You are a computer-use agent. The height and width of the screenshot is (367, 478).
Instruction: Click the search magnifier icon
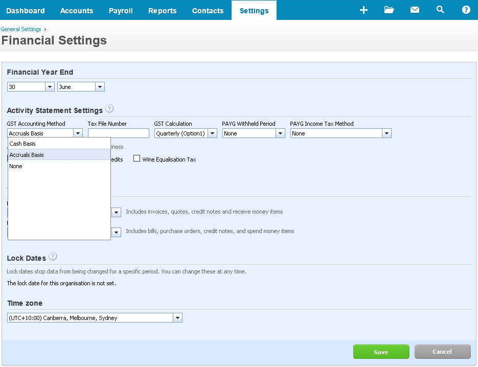pos(440,10)
